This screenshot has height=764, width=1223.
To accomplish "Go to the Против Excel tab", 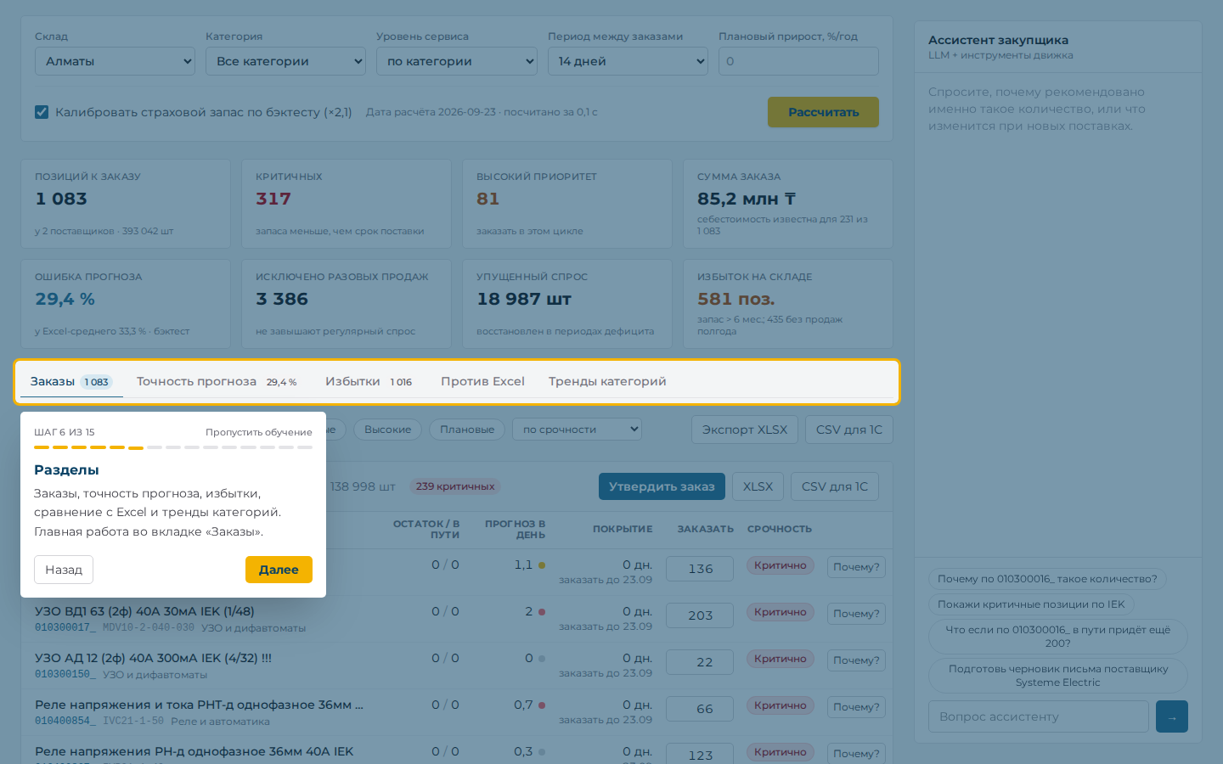I will (x=482, y=382).
